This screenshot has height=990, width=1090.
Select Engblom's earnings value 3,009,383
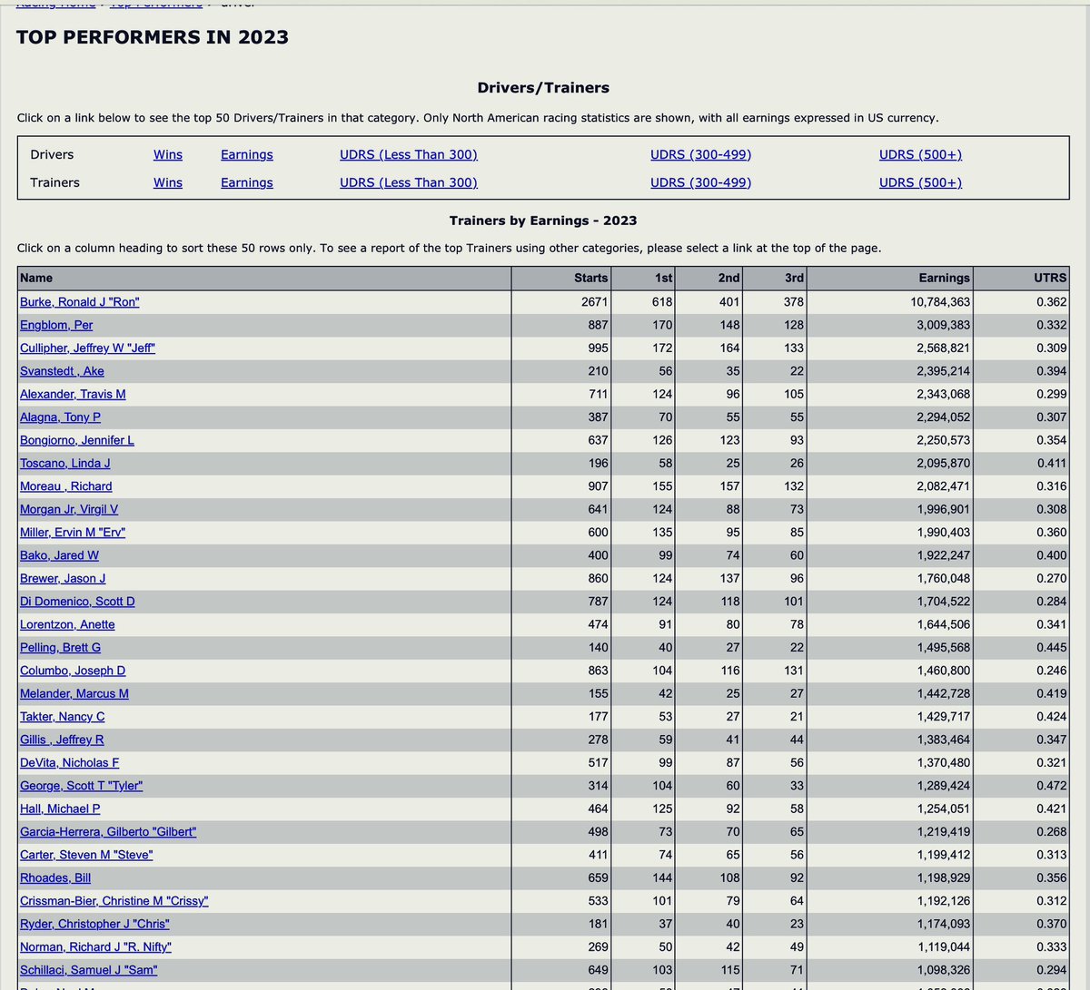point(944,325)
